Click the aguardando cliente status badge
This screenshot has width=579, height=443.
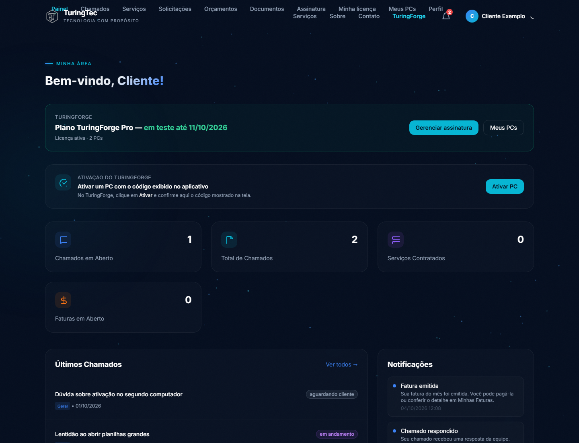[332, 394]
